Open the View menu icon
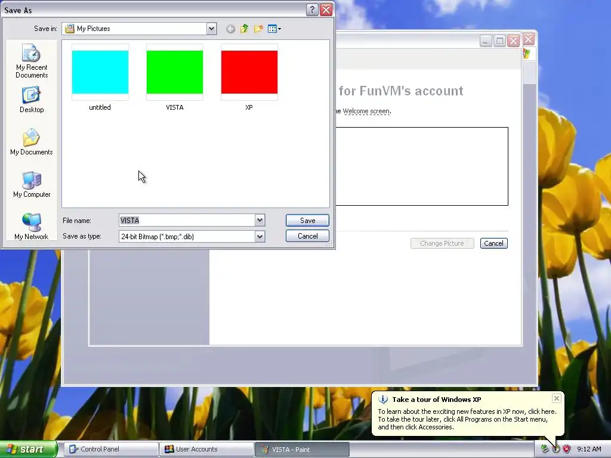The height and width of the screenshot is (458, 611). pyautogui.click(x=274, y=29)
